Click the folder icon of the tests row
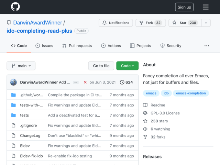 click(13, 115)
